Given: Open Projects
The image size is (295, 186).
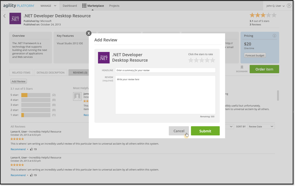Looking at the screenshot, I should coord(114,6).
